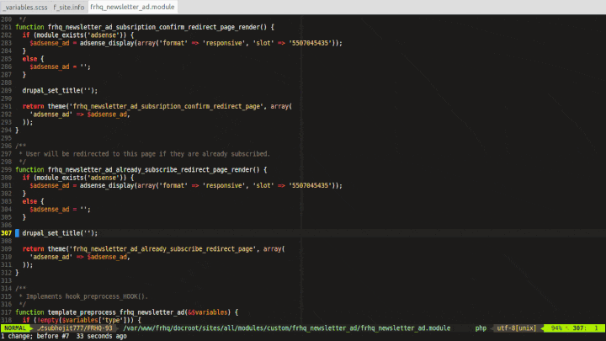Image resolution: width=606 pixels, height=341 pixels.
Task: Click the 94% scroll position indicator
Action: point(556,328)
